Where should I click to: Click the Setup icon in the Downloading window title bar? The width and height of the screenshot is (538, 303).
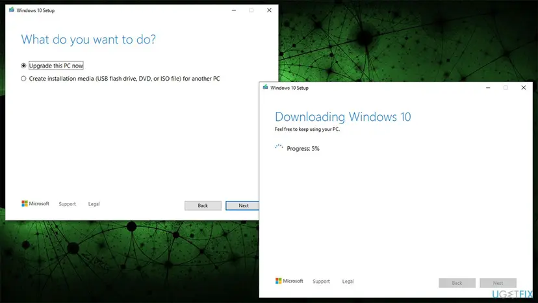(x=265, y=87)
